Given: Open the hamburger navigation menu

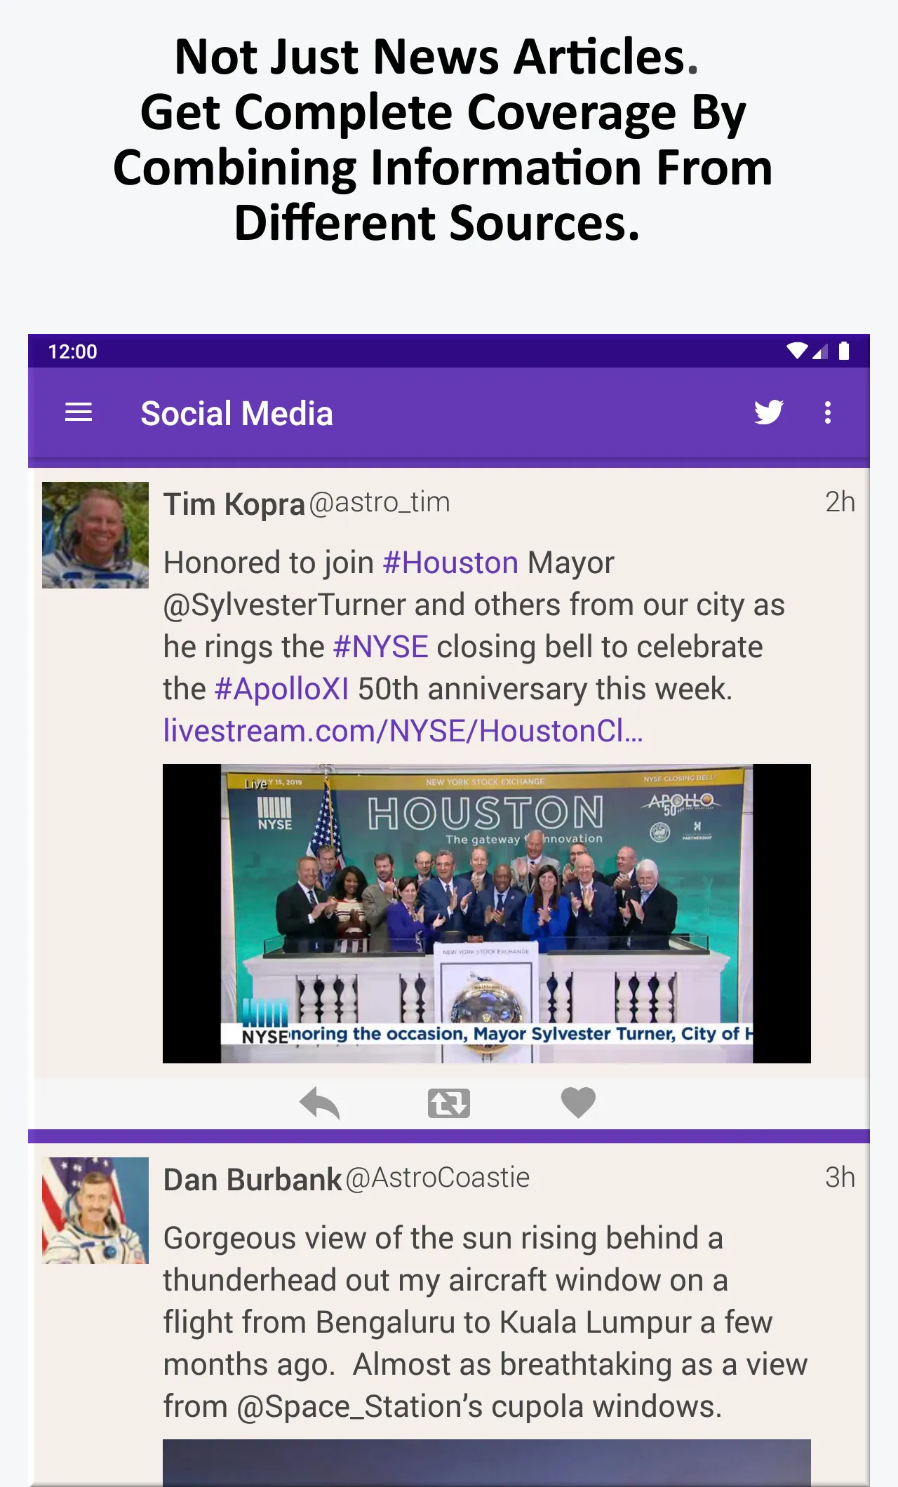Looking at the screenshot, I should 79,412.
